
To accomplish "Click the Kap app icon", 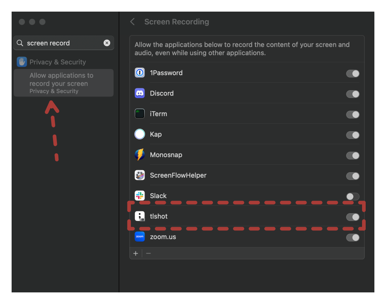I will [140, 134].
